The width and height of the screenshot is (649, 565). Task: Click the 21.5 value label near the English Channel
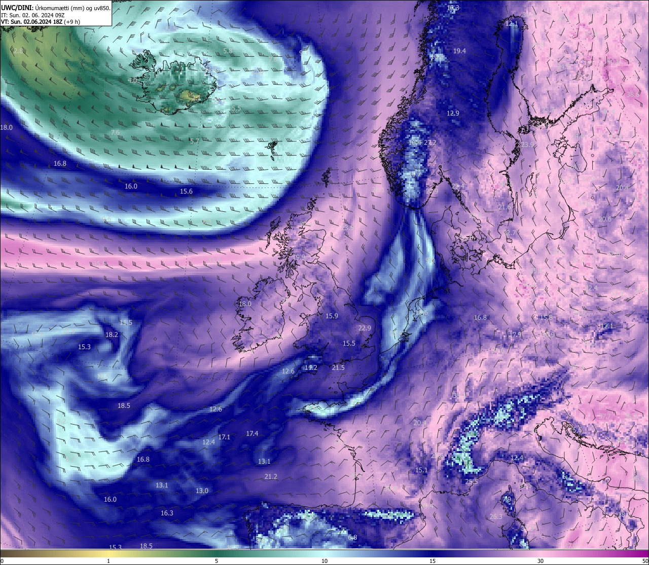point(338,367)
